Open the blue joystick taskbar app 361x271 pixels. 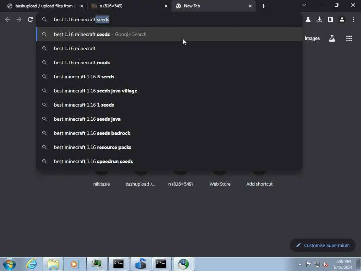point(141,264)
